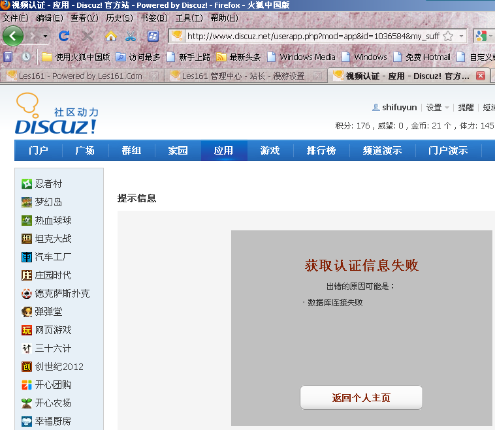Select 德克萨斯扑克 in the app list
495x430 pixels.
[61, 294]
